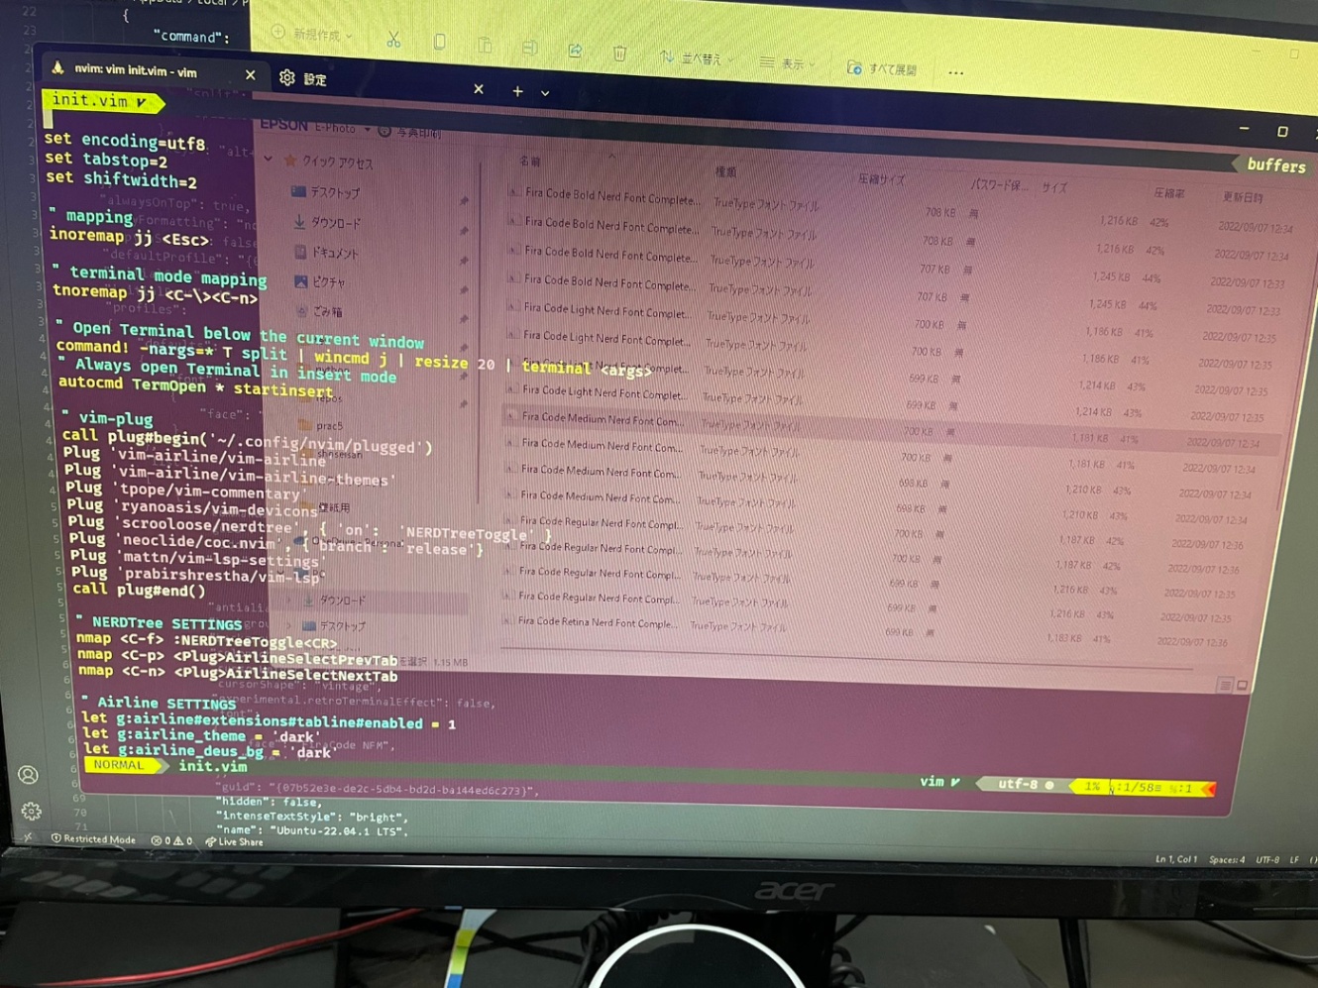Sort by the 圧縮率 column header

[x=1169, y=192]
